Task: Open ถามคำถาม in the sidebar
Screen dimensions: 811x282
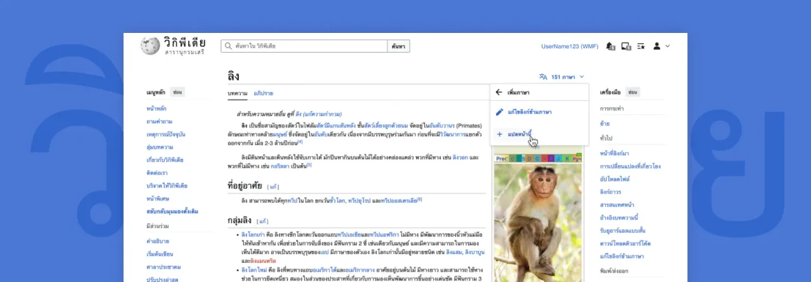Action: coord(159,121)
